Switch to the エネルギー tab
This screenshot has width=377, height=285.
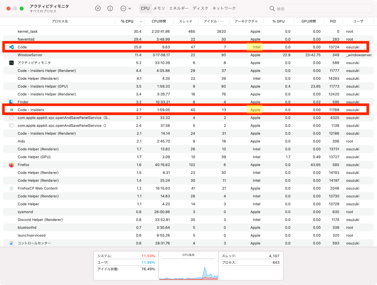(x=179, y=8)
